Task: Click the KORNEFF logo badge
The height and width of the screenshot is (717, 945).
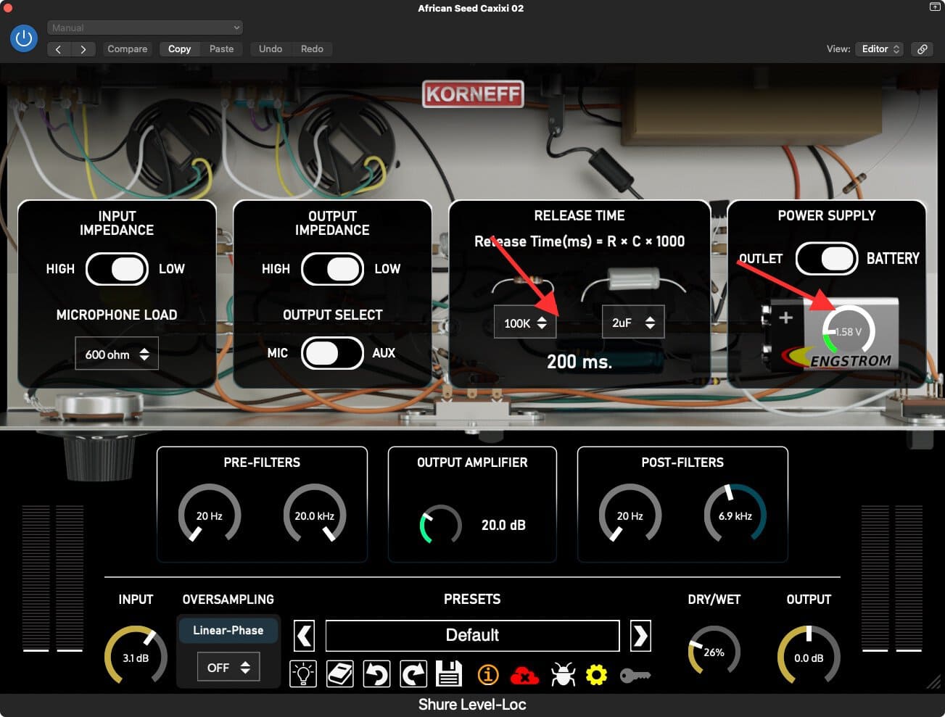Action: tap(473, 94)
